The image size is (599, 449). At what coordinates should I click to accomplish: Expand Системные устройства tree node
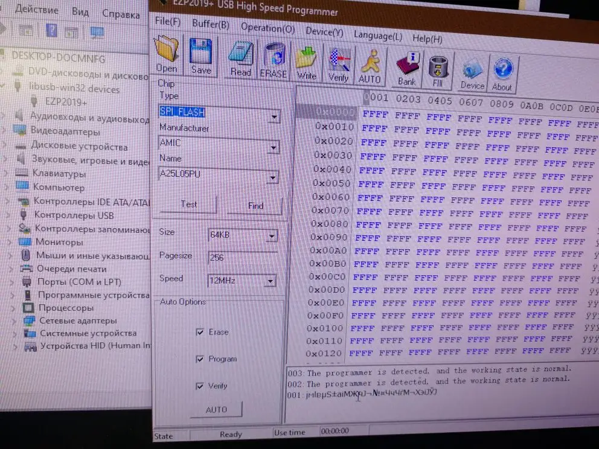tap(14, 334)
